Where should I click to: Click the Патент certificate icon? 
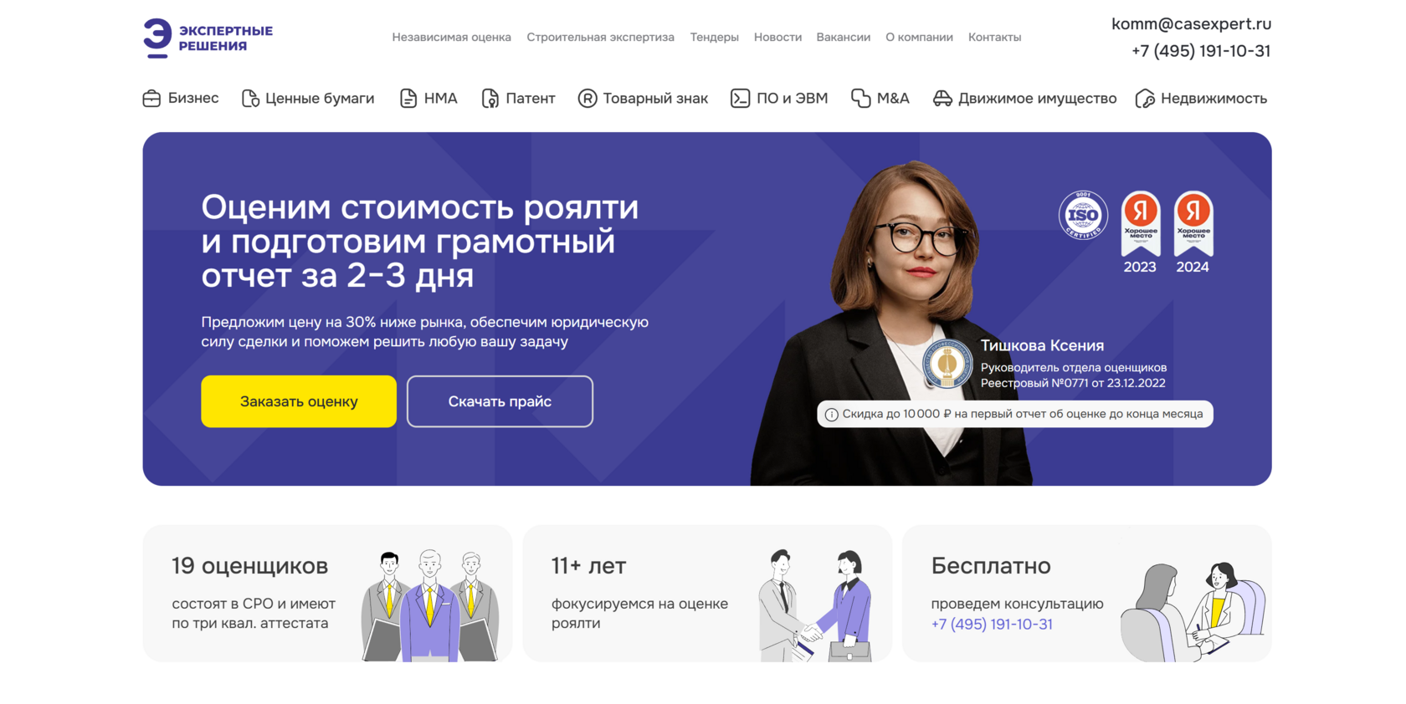(x=490, y=99)
